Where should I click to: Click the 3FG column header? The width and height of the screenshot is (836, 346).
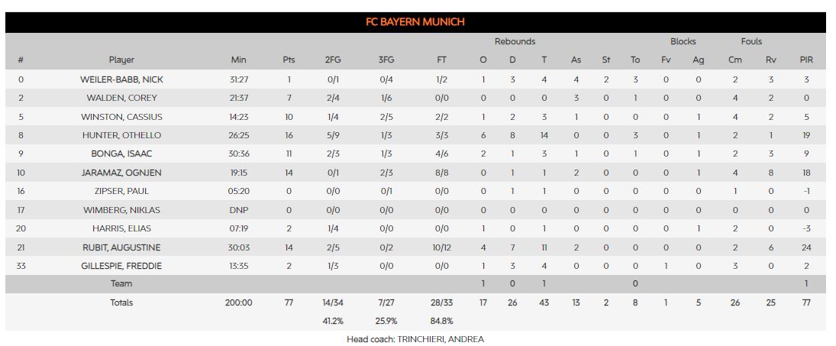pyautogui.click(x=387, y=60)
